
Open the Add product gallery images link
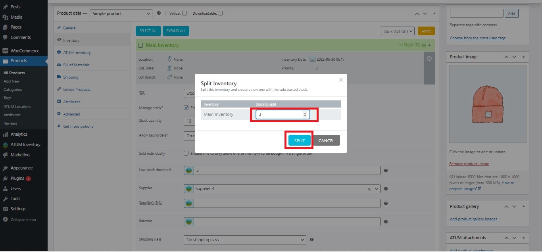[x=473, y=219]
